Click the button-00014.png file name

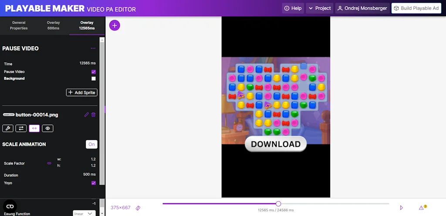click(x=37, y=115)
